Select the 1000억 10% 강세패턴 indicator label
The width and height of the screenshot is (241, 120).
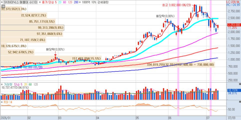(95, 2)
